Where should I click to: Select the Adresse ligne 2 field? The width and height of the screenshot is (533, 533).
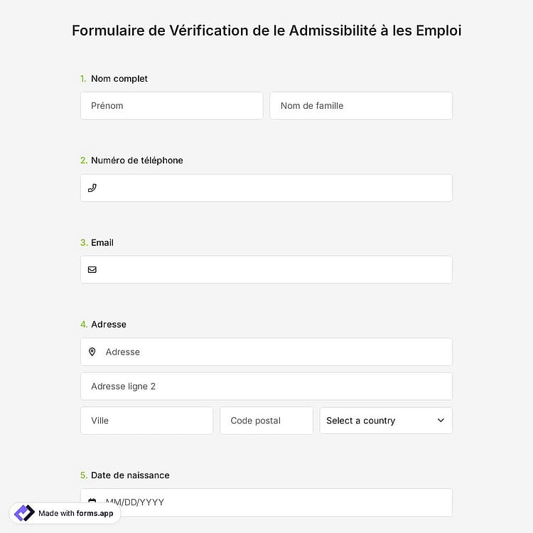pos(266,386)
